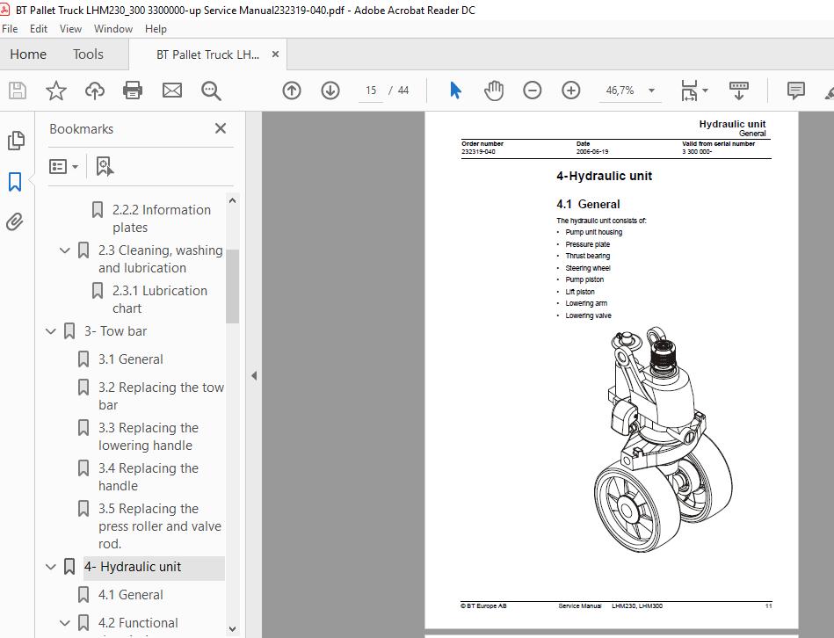The height and width of the screenshot is (638, 834).
Task: Open the Edit menu
Action: pyautogui.click(x=39, y=29)
